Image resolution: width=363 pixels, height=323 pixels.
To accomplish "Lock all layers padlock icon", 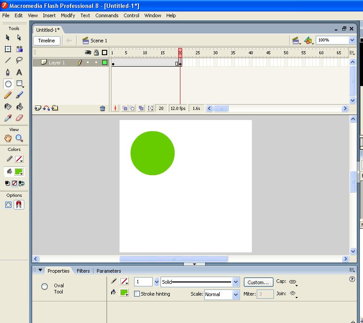I will pyautogui.click(x=96, y=53).
